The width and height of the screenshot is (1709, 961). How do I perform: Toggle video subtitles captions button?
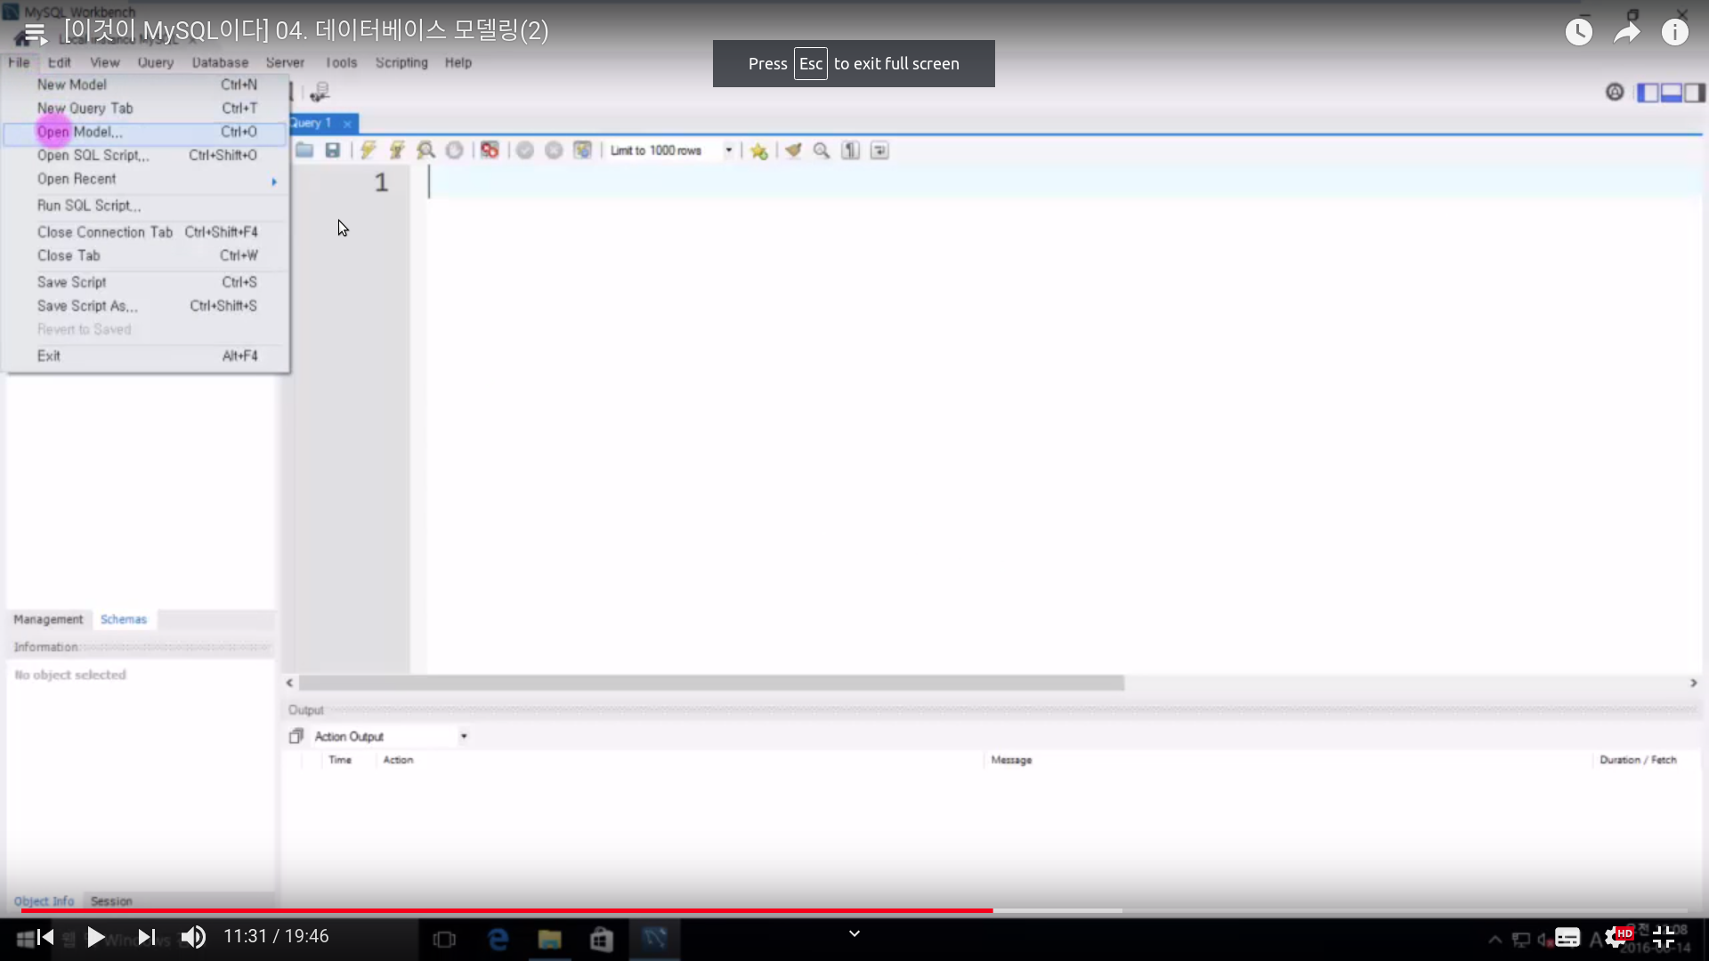click(1567, 938)
